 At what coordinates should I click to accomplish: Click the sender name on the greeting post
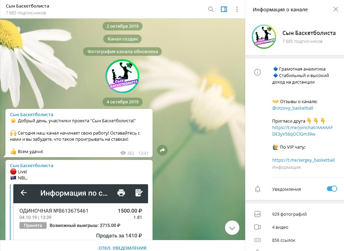coord(31,114)
